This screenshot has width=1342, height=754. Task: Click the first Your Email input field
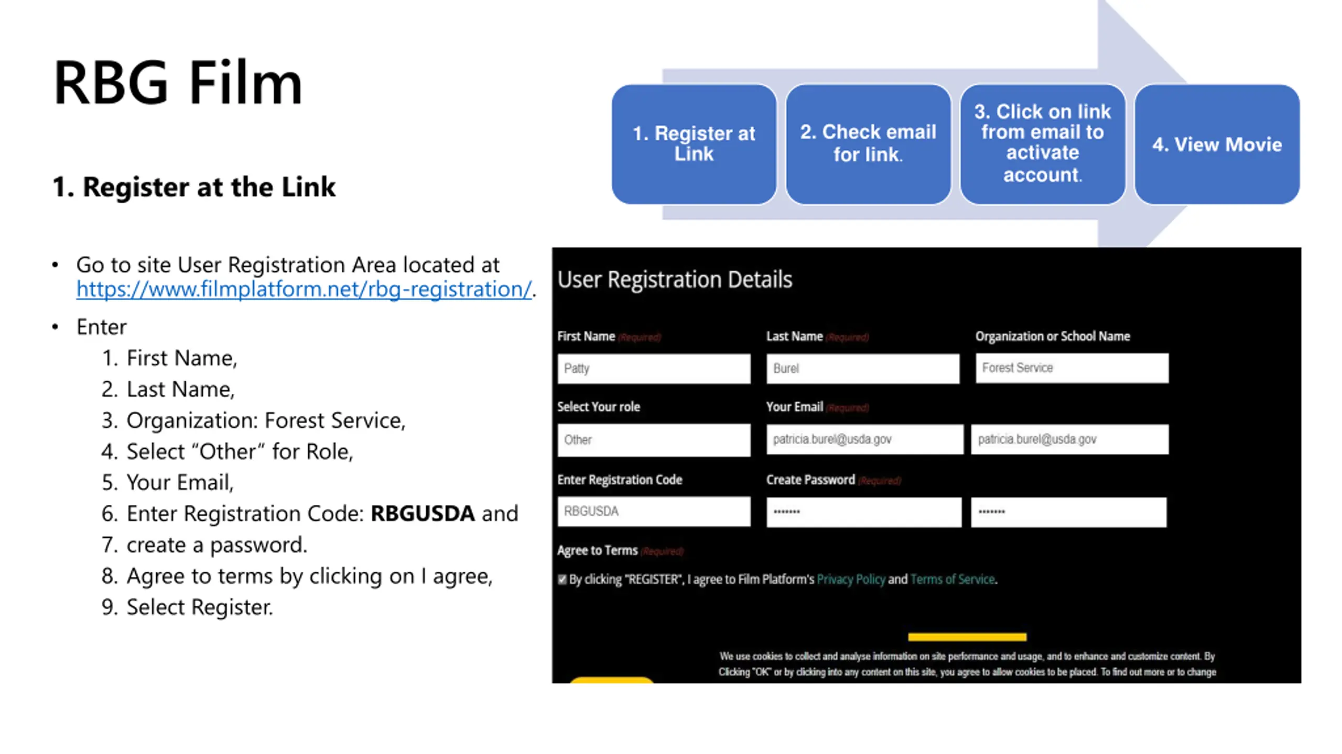(x=864, y=439)
